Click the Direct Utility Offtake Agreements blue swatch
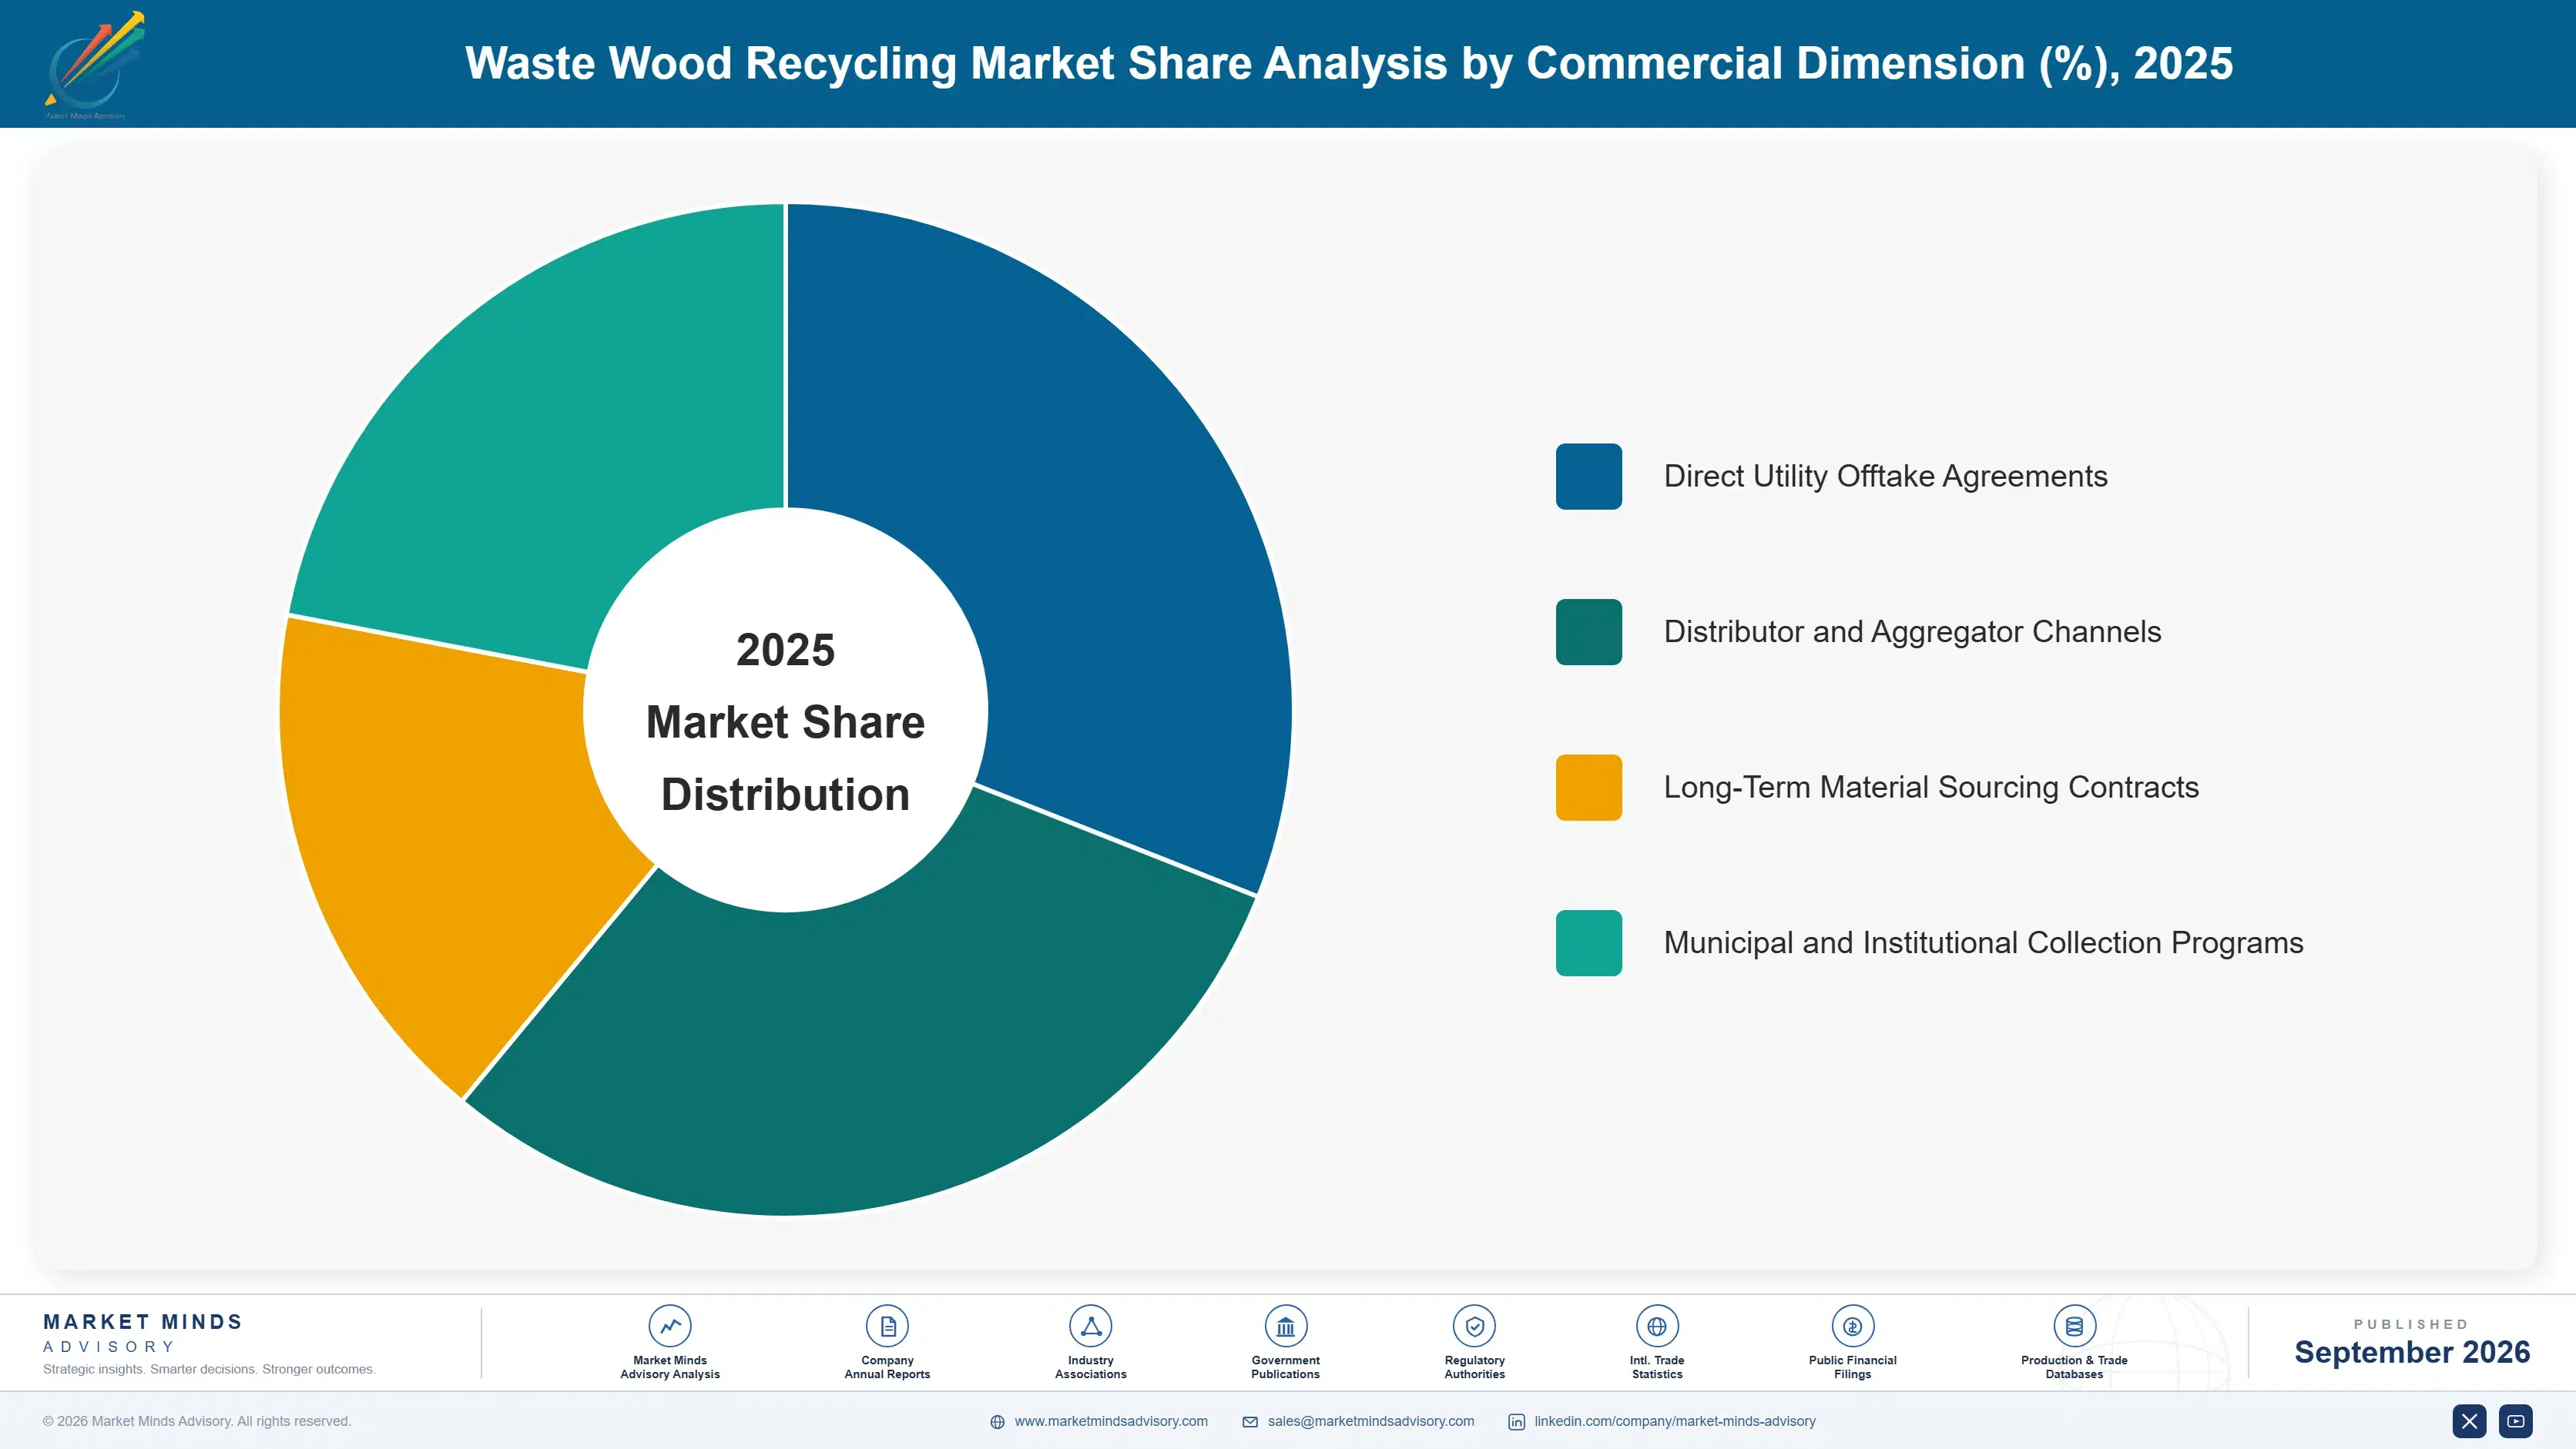The image size is (2576, 1449). [x=1588, y=477]
